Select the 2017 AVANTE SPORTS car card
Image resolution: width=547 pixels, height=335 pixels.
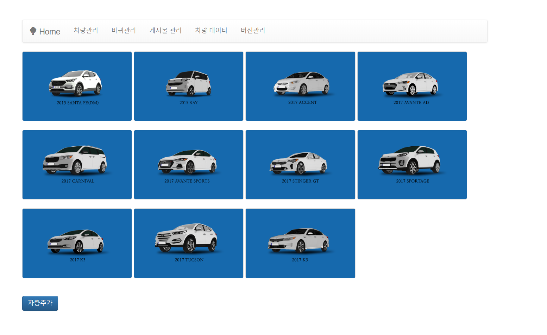tap(189, 165)
